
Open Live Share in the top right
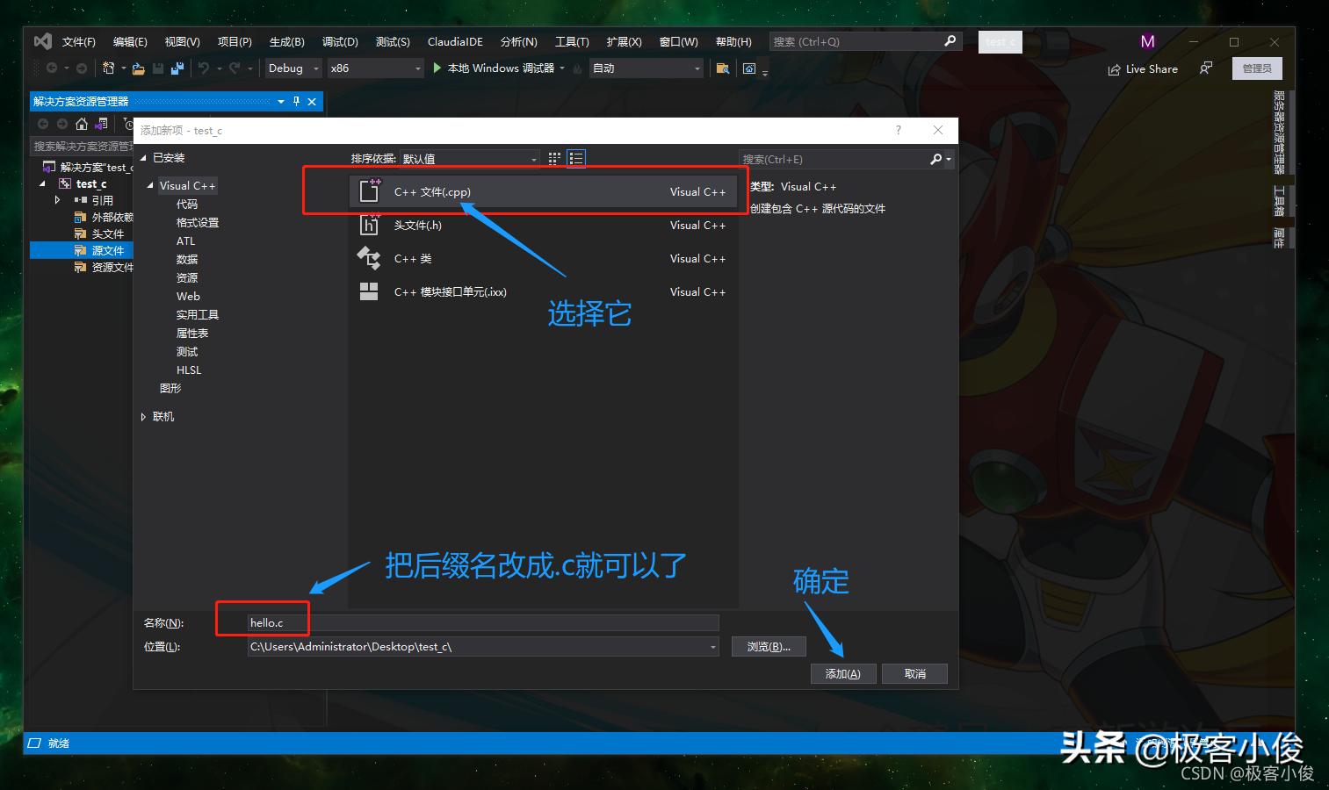1142,68
